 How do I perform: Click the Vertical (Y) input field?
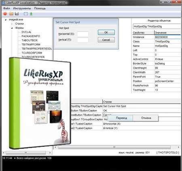pos(83,40)
